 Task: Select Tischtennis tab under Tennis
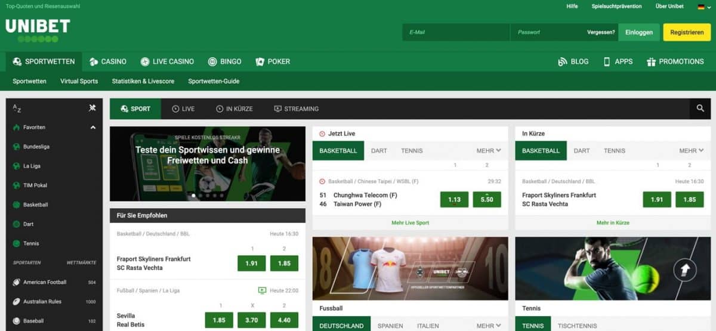tap(578, 326)
